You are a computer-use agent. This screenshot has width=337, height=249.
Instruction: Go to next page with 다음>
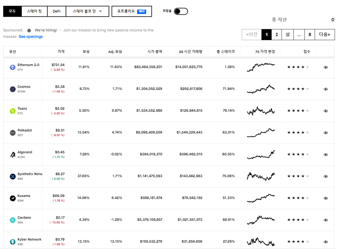[x=325, y=35]
